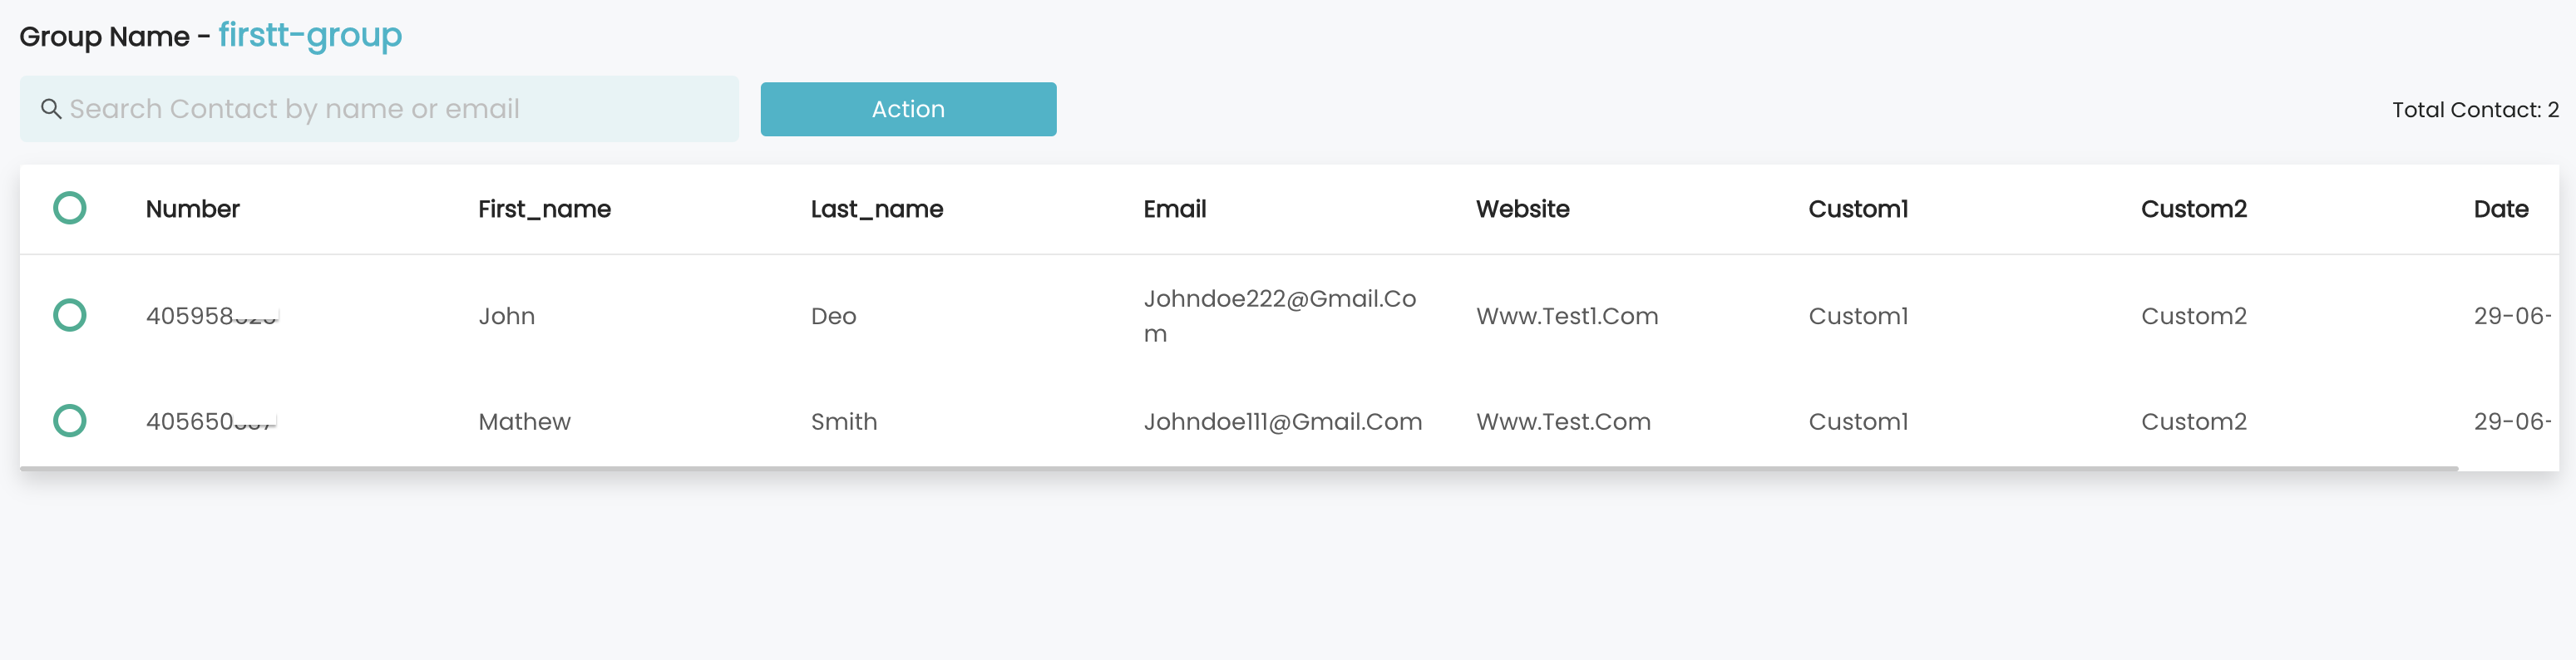The image size is (2576, 660).
Task: Click the Www.Test.Com website cell
Action: [1563, 422]
